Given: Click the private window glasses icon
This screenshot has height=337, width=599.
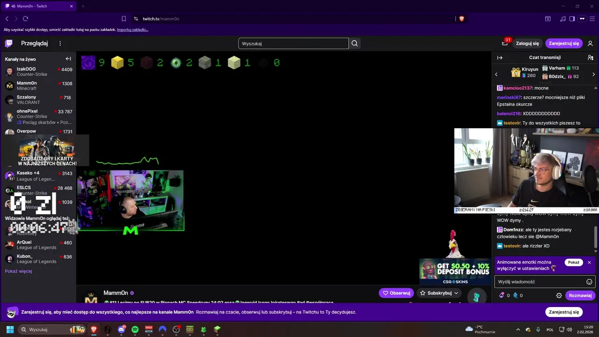Looking at the screenshot, I should click(582, 19).
